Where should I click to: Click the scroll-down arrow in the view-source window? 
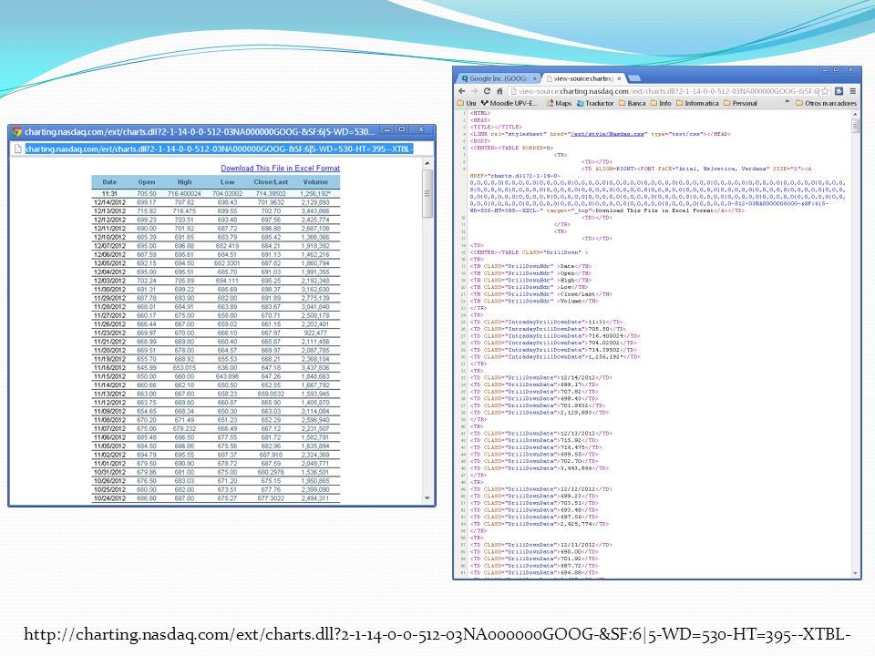pos(856,573)
